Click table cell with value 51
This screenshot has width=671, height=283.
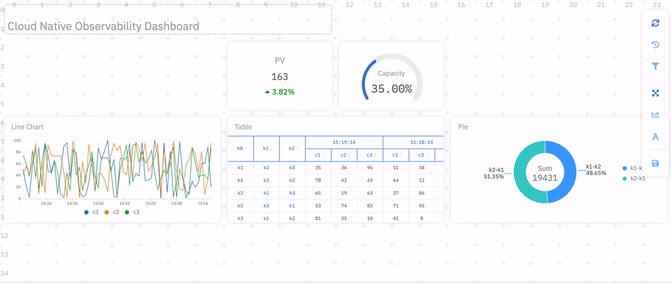[396, 168]
